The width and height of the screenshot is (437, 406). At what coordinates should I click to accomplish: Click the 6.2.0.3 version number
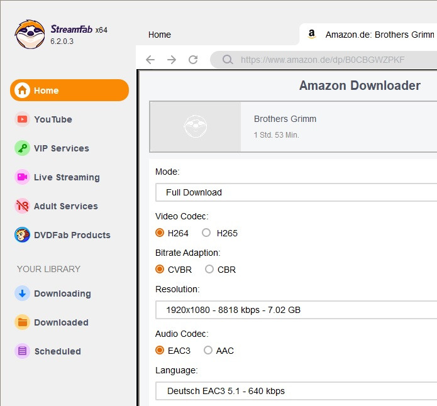click(x=62, y=41)
